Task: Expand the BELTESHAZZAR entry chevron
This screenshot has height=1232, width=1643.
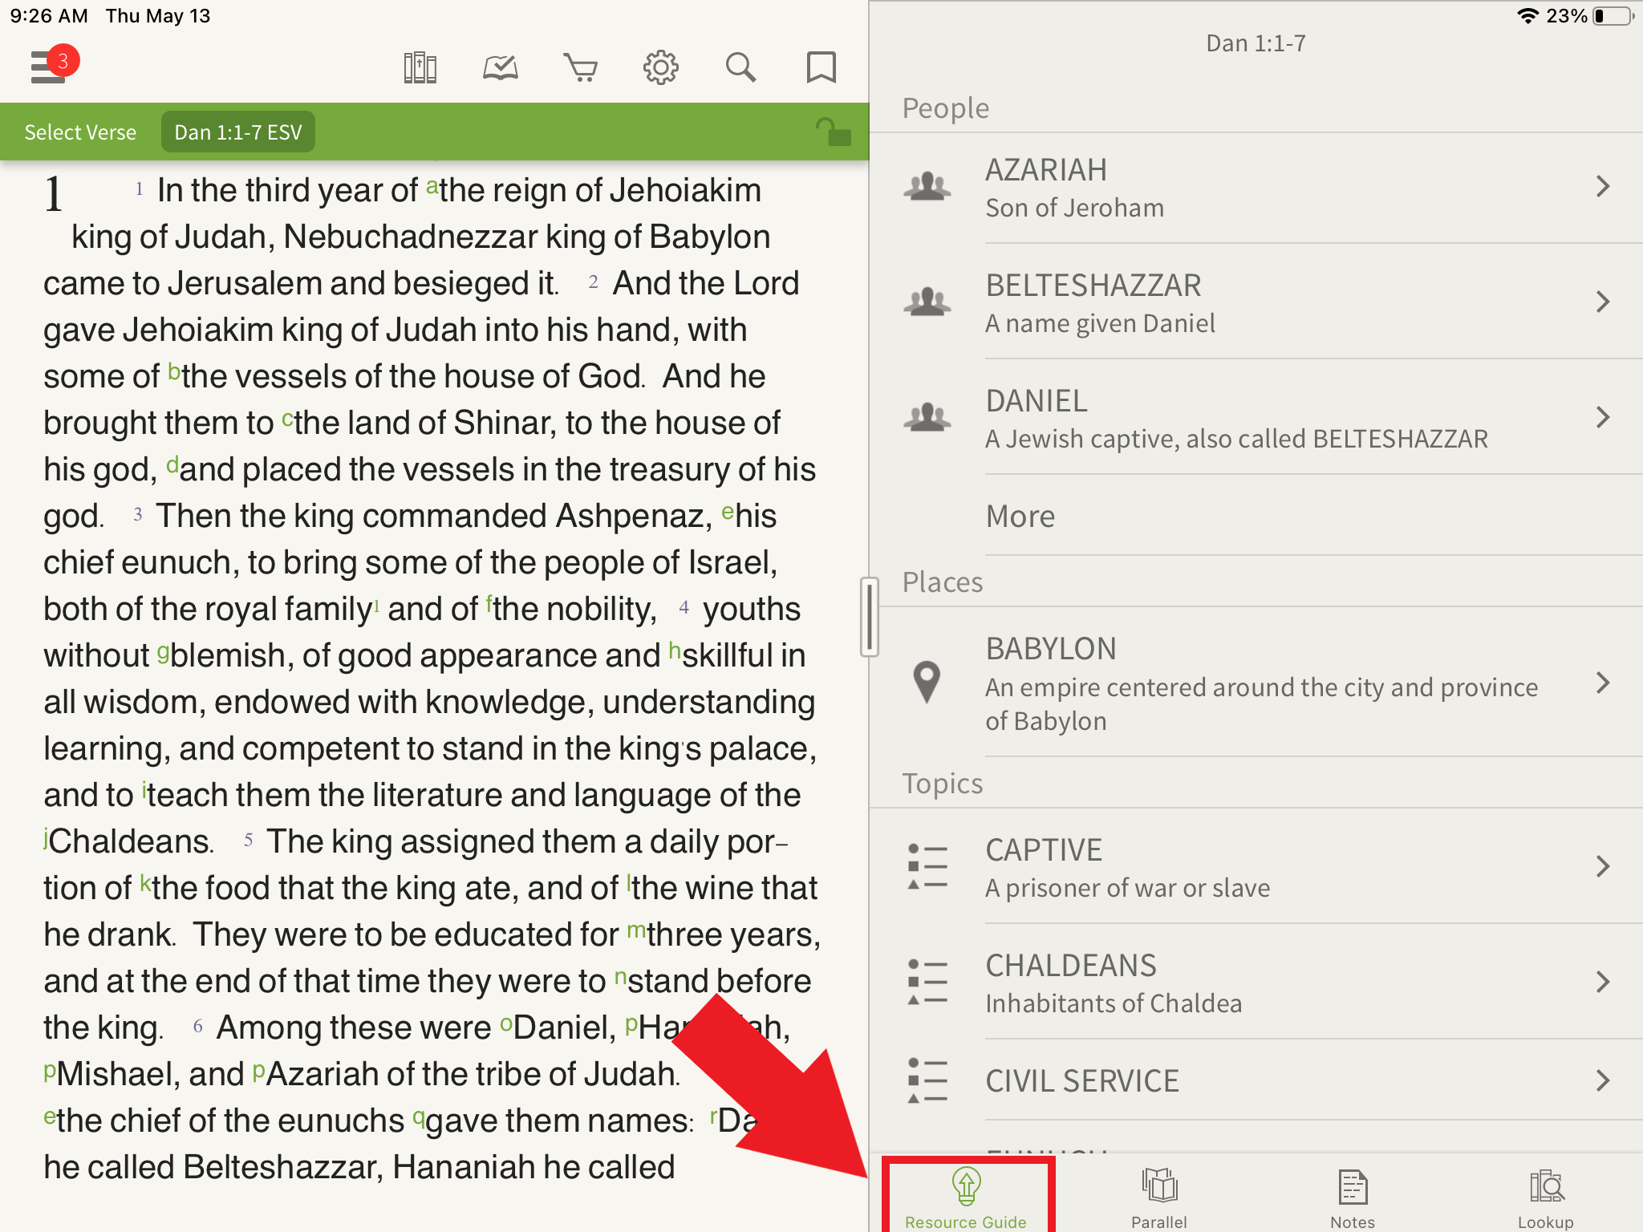Action: click(1603, 302)
